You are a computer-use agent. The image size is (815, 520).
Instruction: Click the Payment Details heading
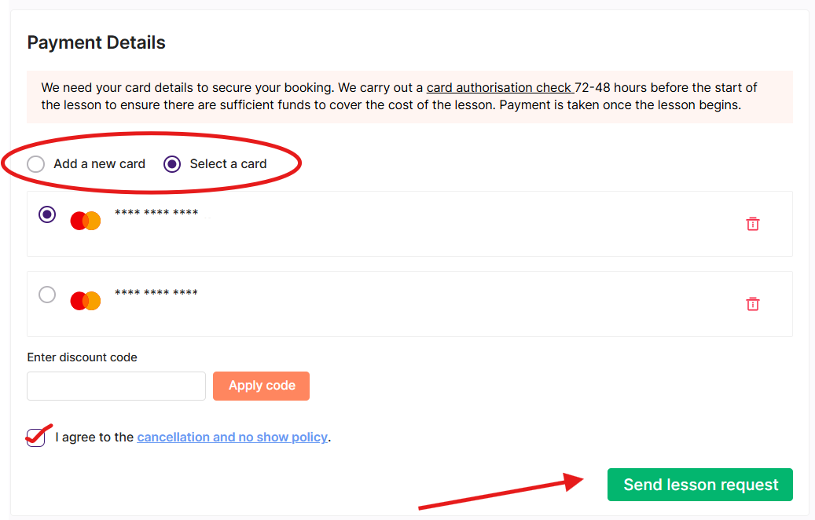pos(96,42)
